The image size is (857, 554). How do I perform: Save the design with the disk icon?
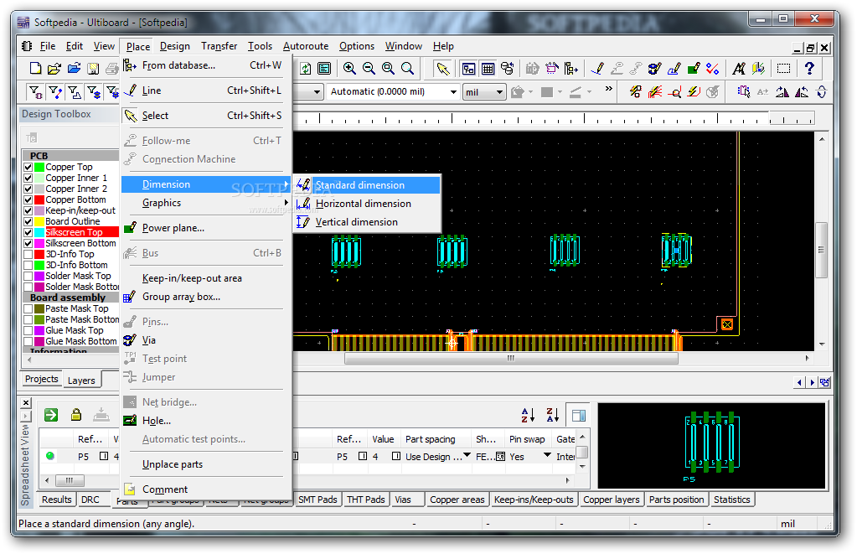click(94, 69)
